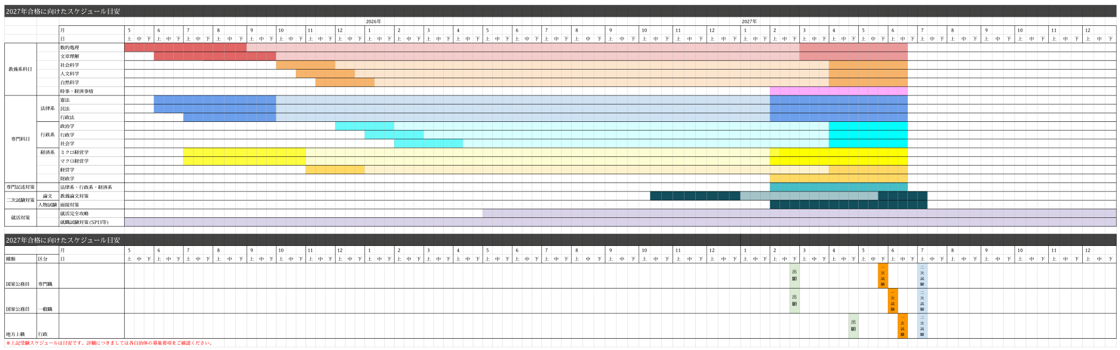The width and height of the screenshot is (1120, 350).
Task: Click the 出願 marker in 地方上級 row
Action: (x=853, y=326)
